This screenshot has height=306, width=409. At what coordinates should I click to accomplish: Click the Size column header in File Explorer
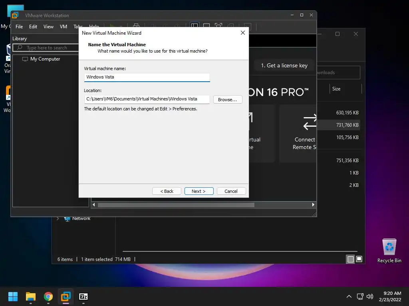click(336, 89)
